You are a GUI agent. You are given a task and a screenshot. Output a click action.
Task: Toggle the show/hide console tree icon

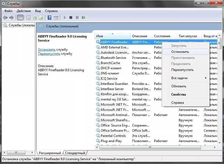[20, 18]
